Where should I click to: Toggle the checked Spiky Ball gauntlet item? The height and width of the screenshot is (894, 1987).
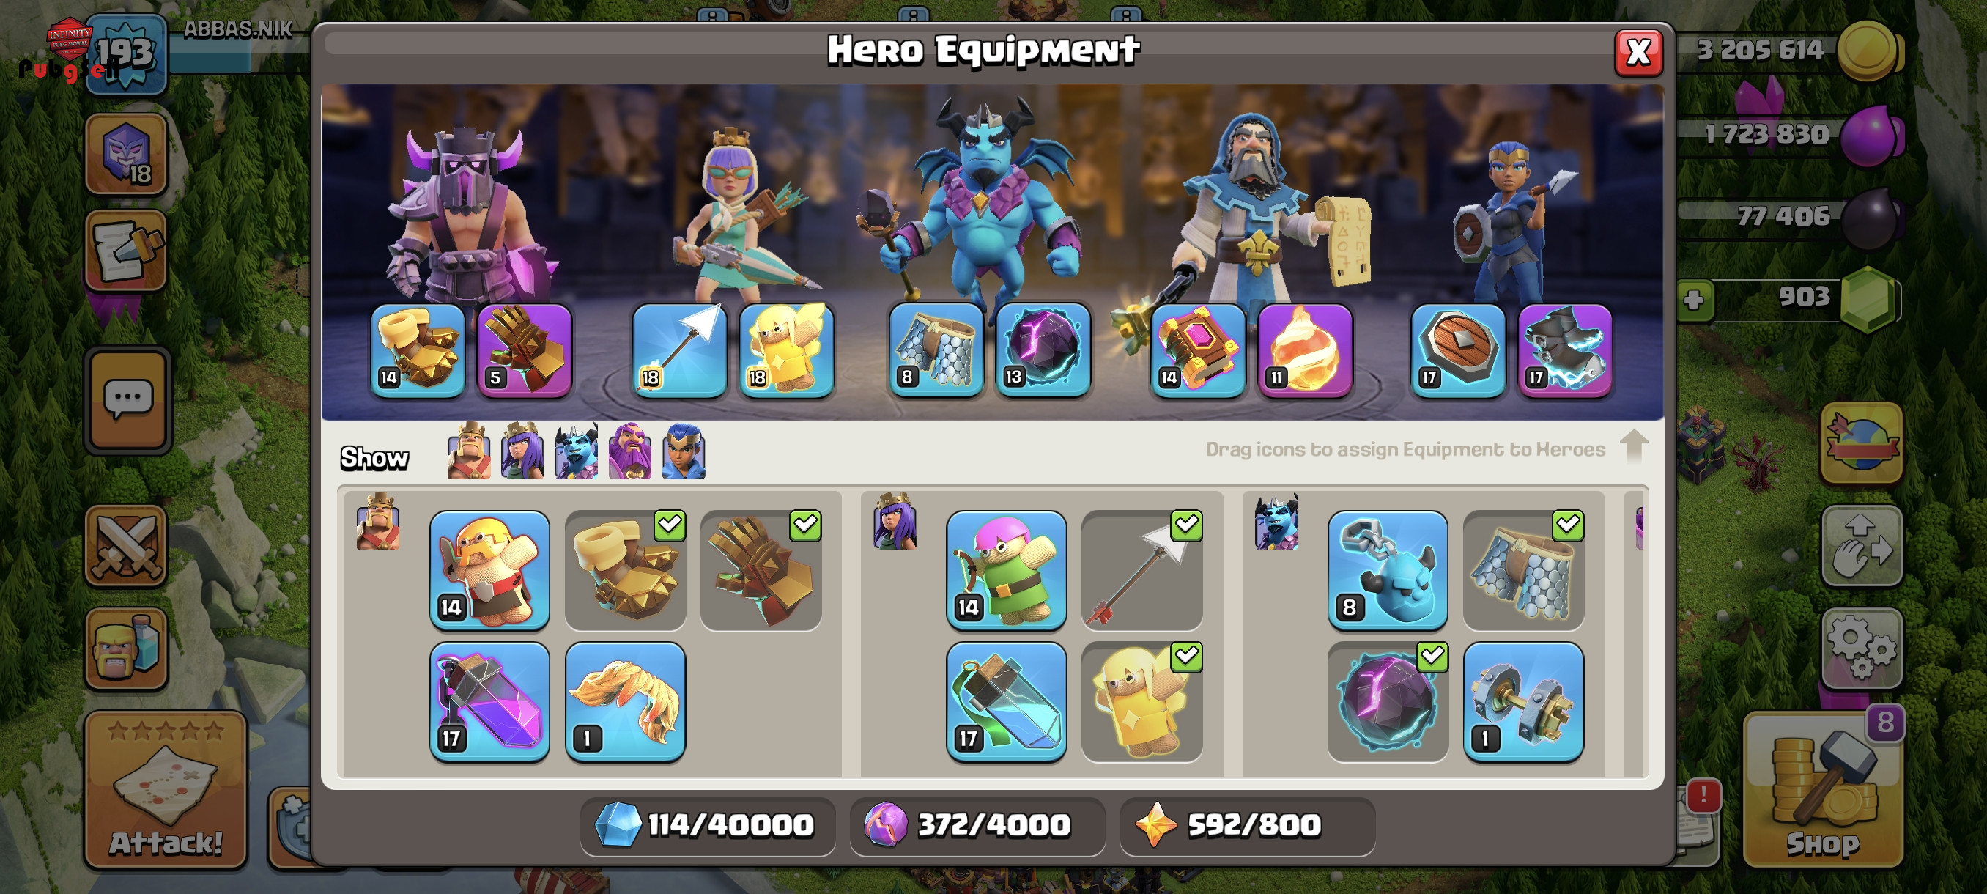761,571
